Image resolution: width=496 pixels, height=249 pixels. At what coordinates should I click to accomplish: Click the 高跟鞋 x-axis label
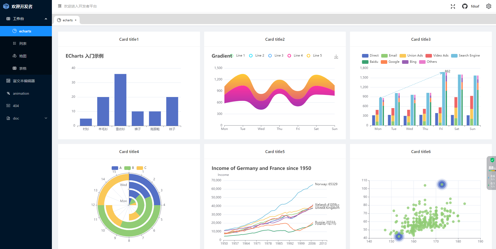point(155,129)
